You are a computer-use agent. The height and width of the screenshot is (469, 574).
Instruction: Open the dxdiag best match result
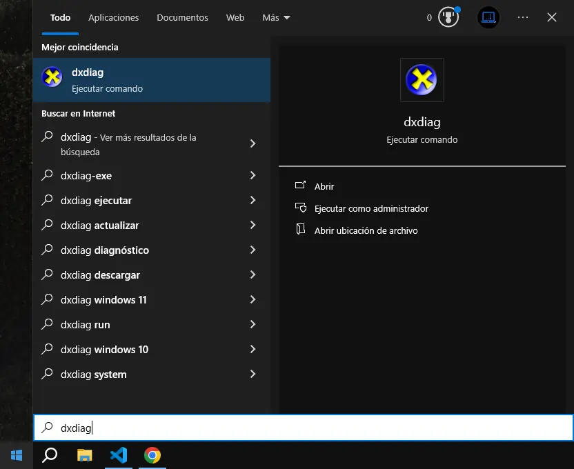[152, 80]
